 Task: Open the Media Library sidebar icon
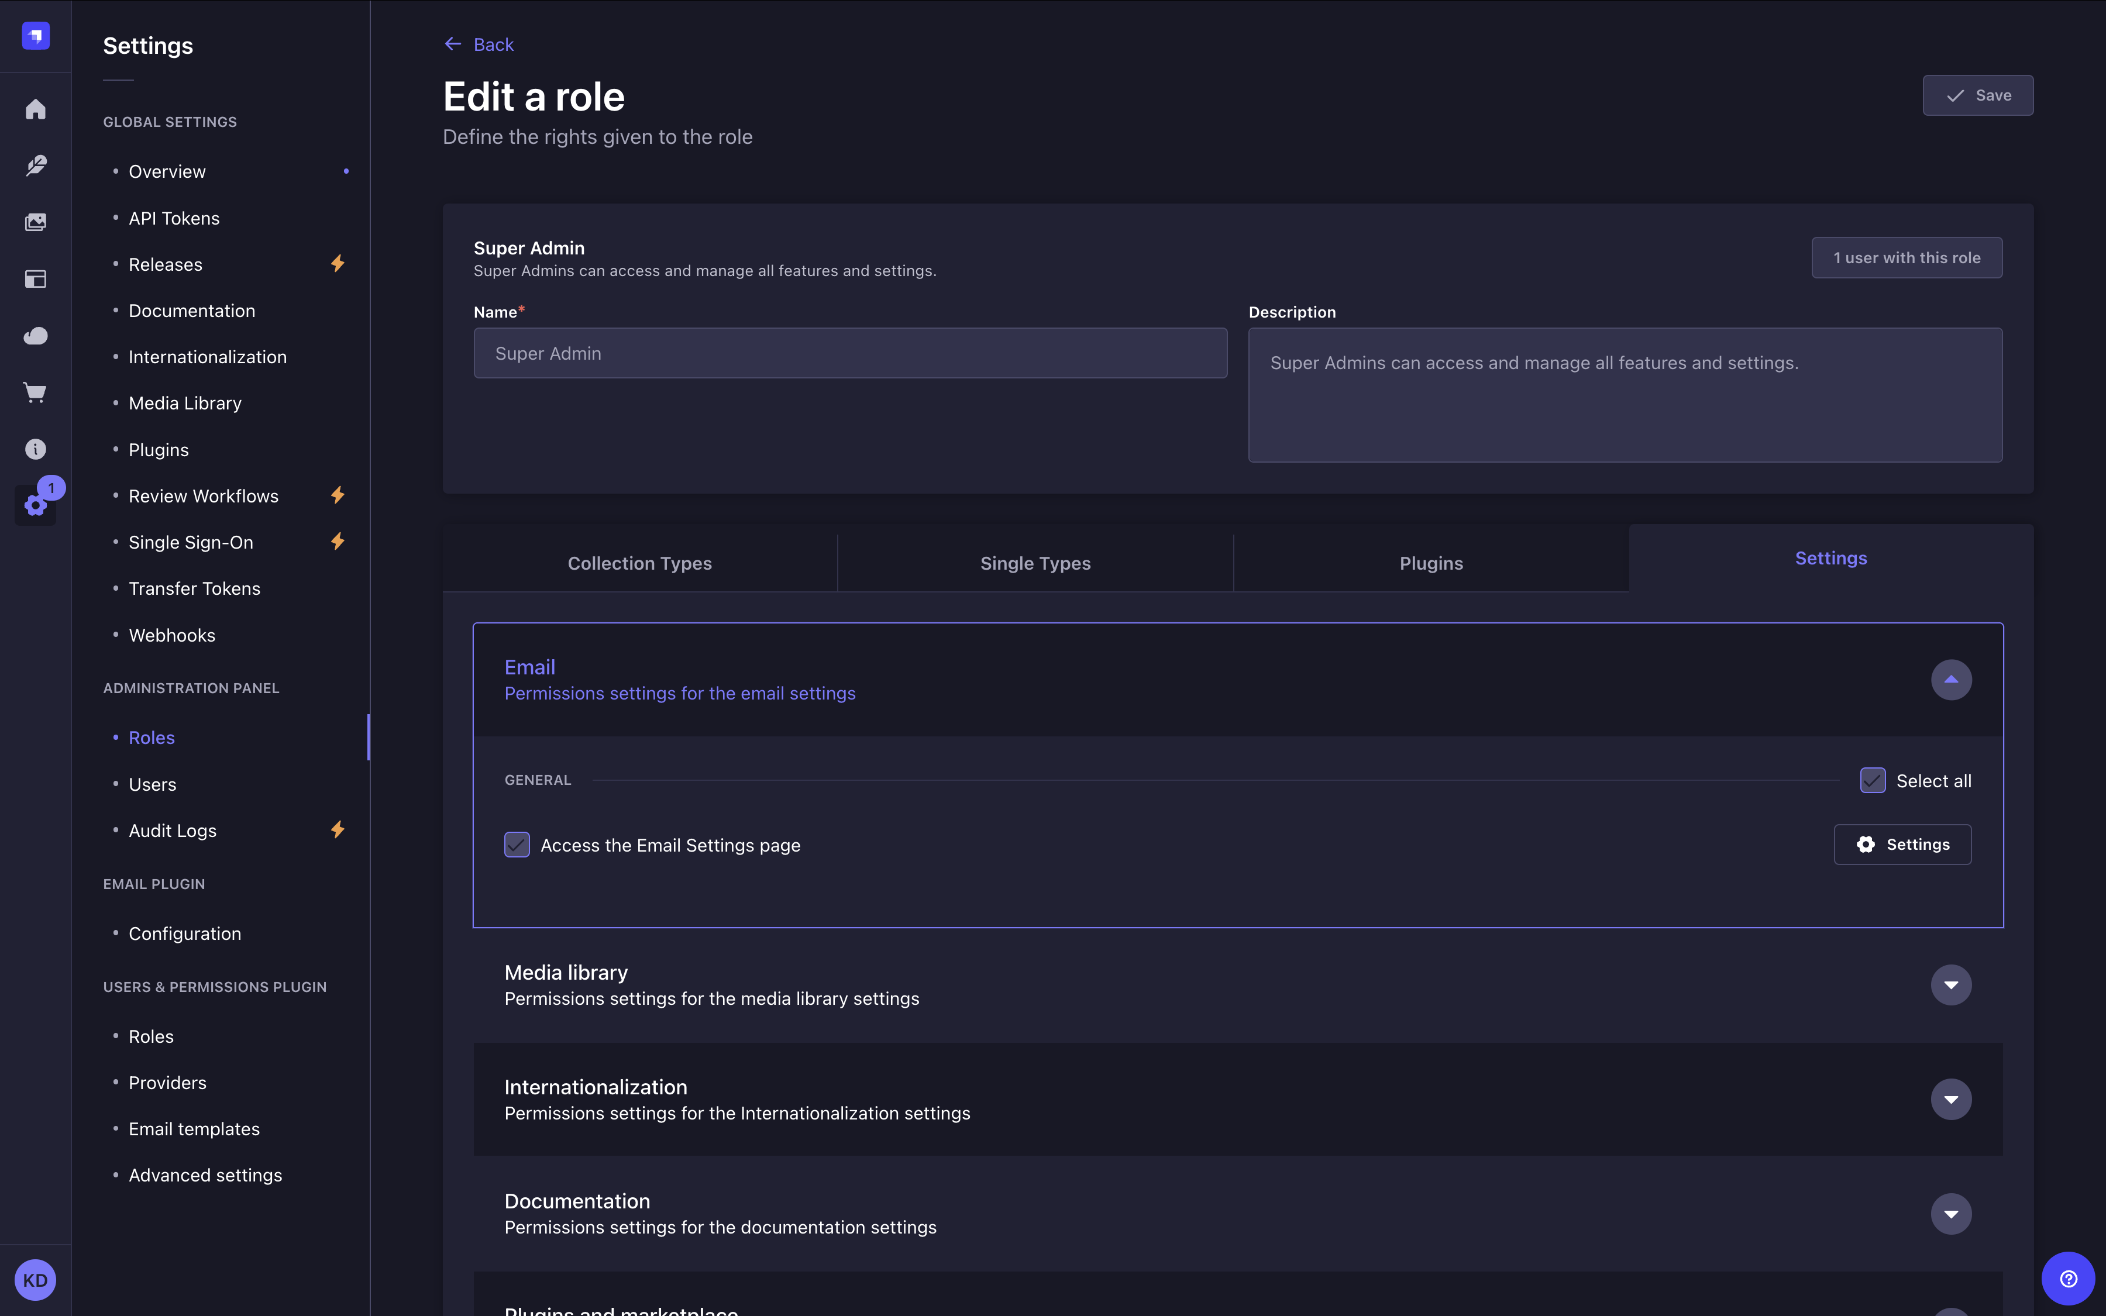pyautogui.click(x=35, y=221)
